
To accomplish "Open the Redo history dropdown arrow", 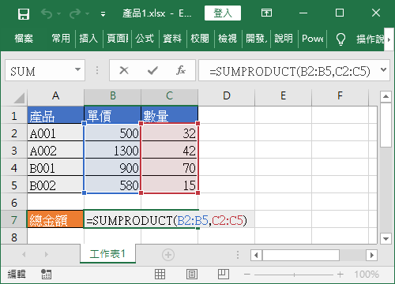I will [x=87, y=13].
